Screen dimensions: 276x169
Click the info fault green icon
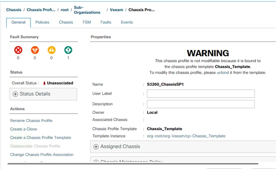(68, 50)
